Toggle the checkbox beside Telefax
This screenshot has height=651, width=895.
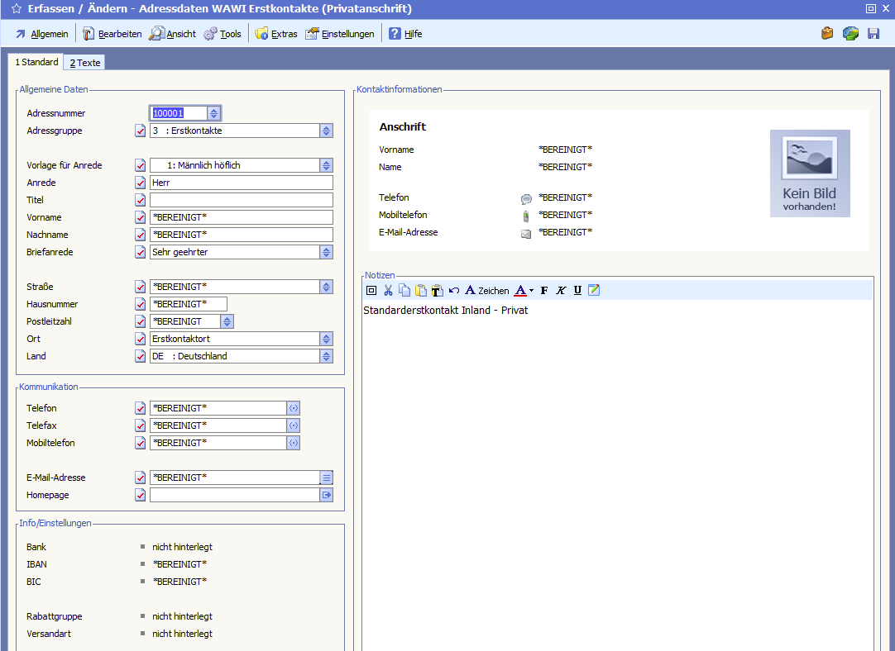(141, 425)
